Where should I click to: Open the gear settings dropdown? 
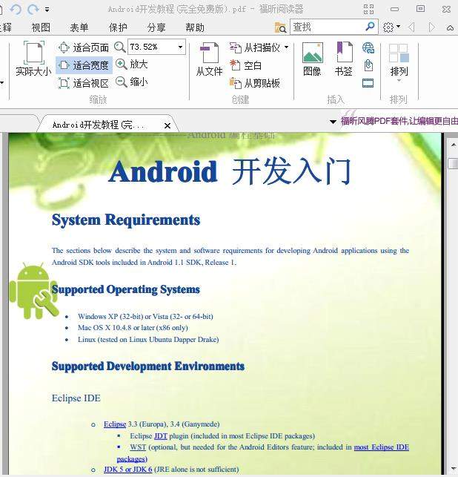391,27
